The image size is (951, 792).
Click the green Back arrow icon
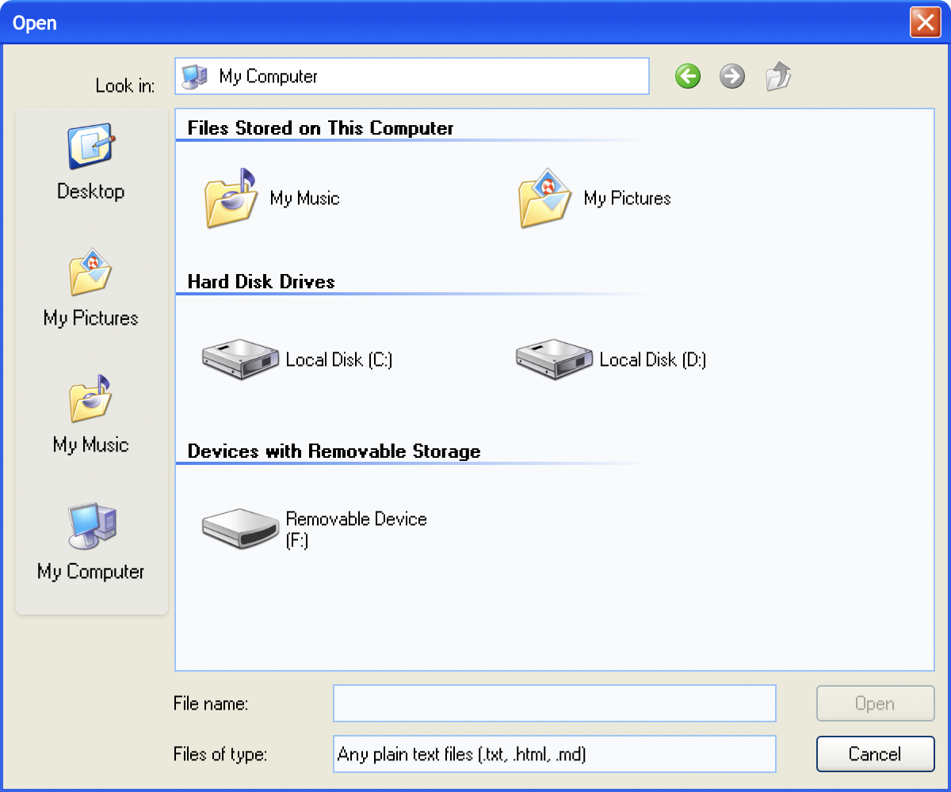point(688,77)
